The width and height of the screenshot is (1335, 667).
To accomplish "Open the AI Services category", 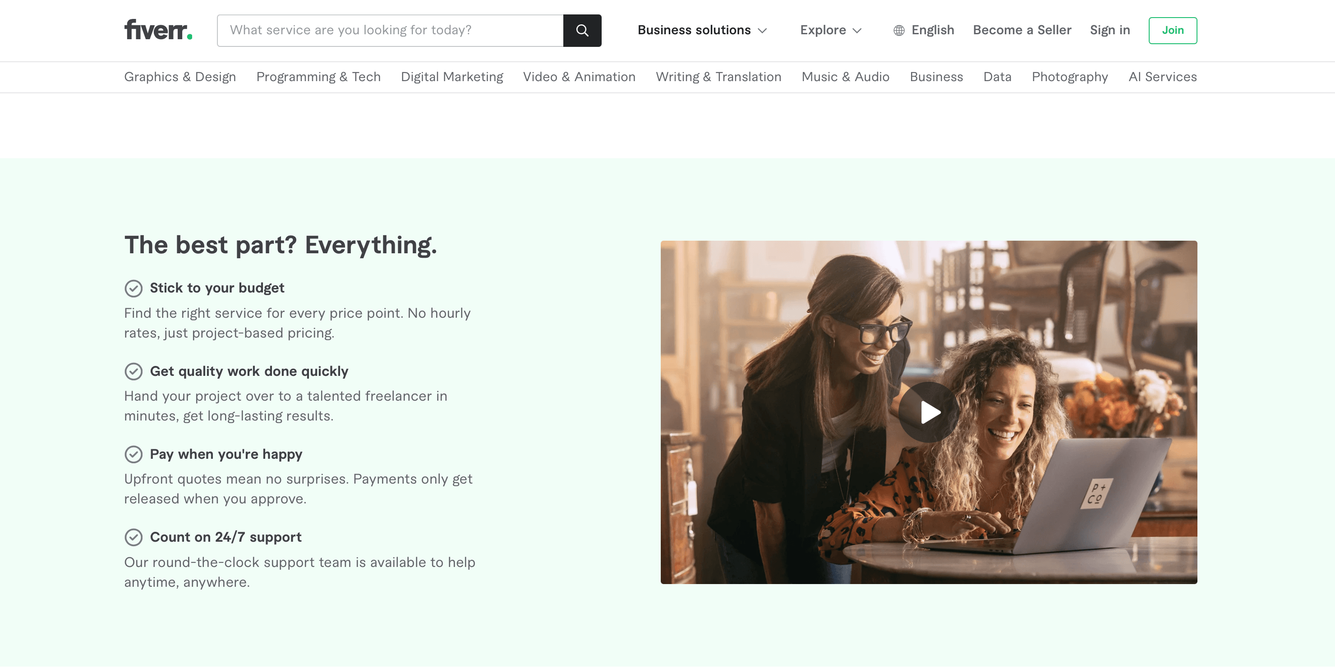I will click(x=1162, y=77).
